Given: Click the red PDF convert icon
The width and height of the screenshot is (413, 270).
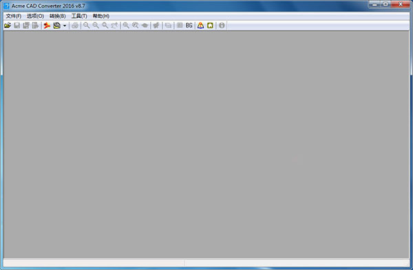Looking at the screenshot, I should point(47,25).
